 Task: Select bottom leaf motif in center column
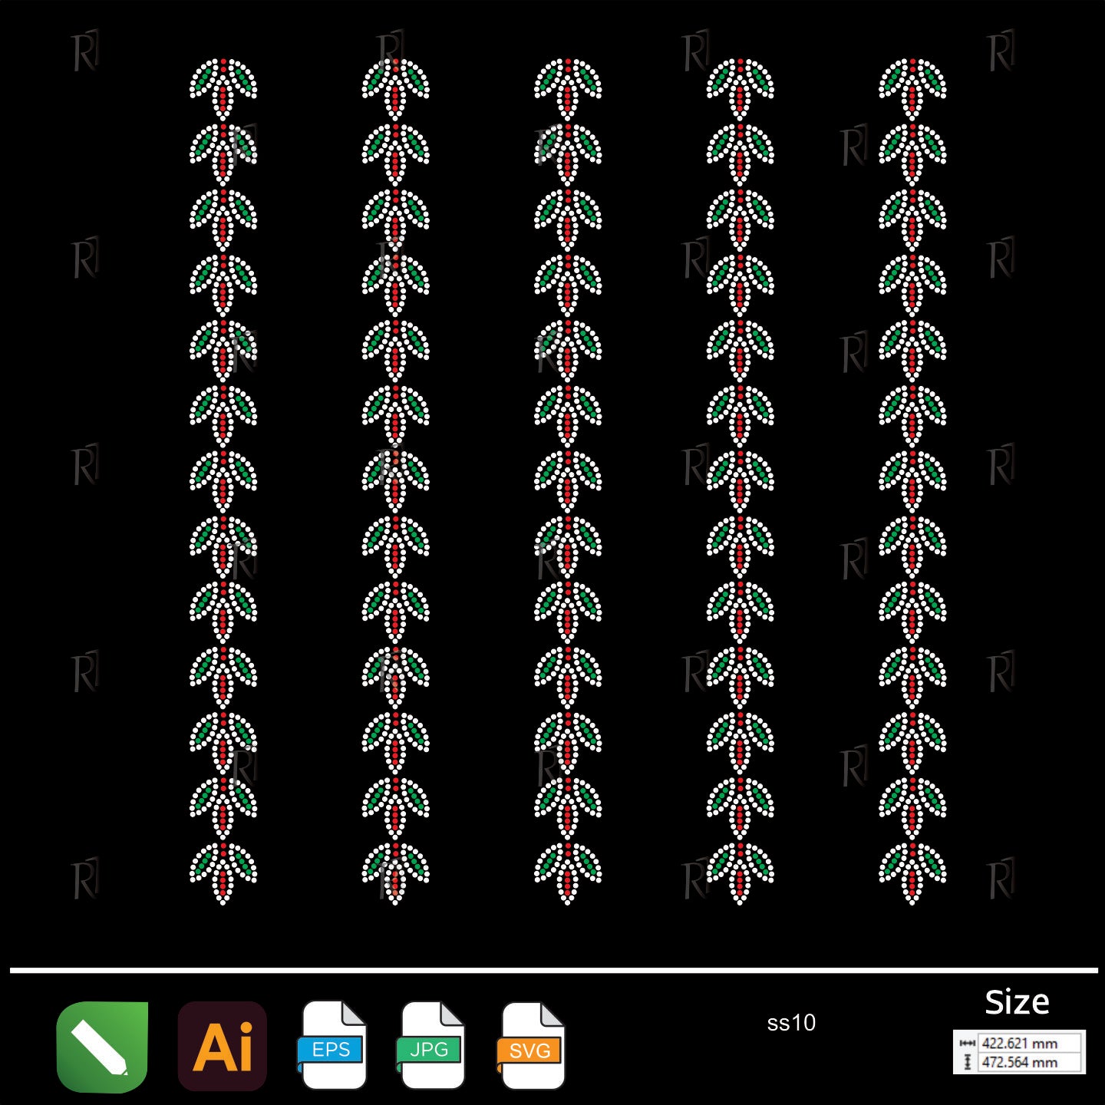coord(568,872)
